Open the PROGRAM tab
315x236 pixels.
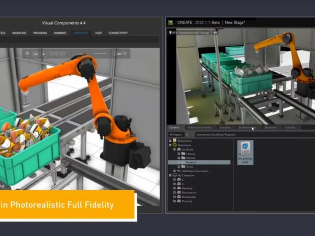point(40,33)
